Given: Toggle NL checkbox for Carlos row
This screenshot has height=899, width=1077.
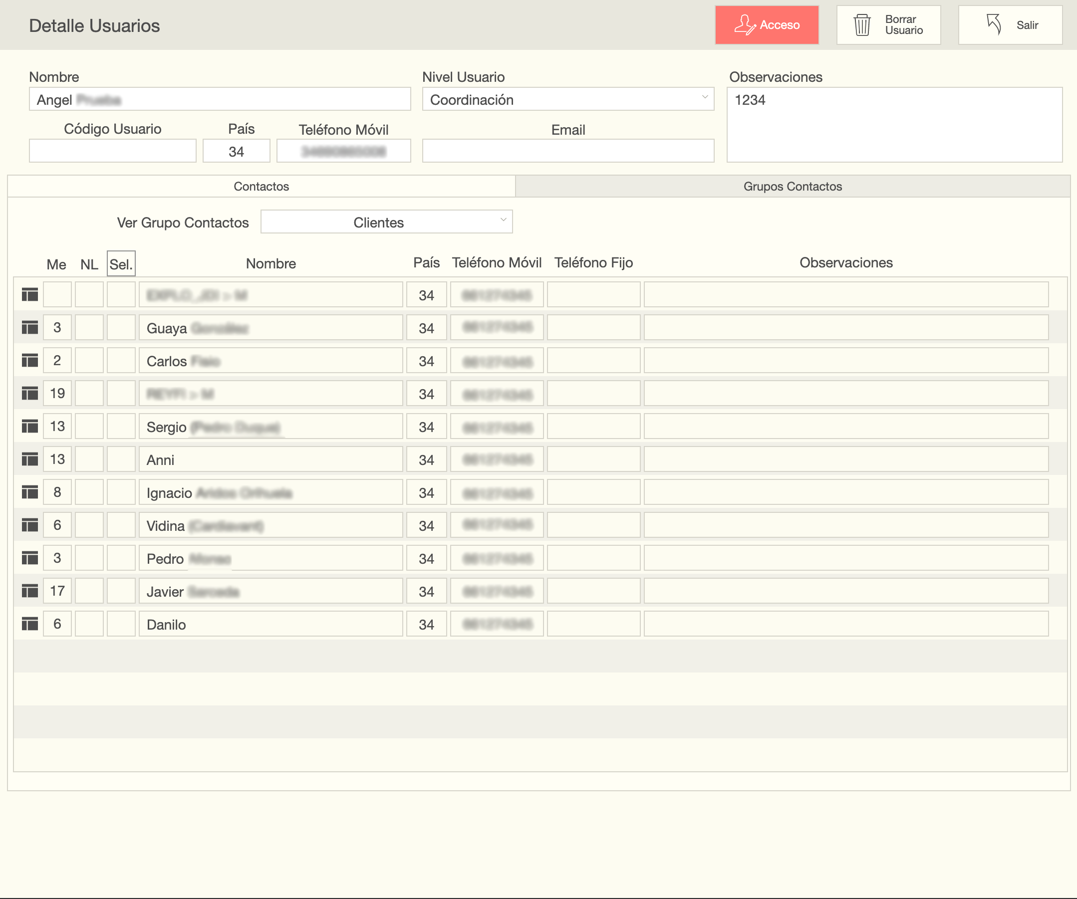Looking at the screenshot, I should click(x=89, y=361).
